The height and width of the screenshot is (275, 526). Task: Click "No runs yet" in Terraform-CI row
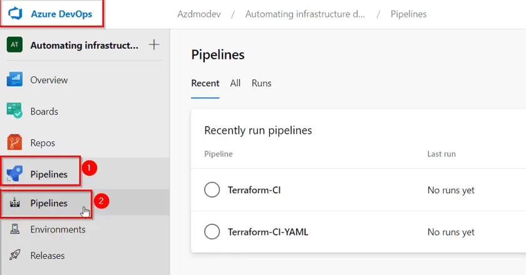click(x=451, y=190)
